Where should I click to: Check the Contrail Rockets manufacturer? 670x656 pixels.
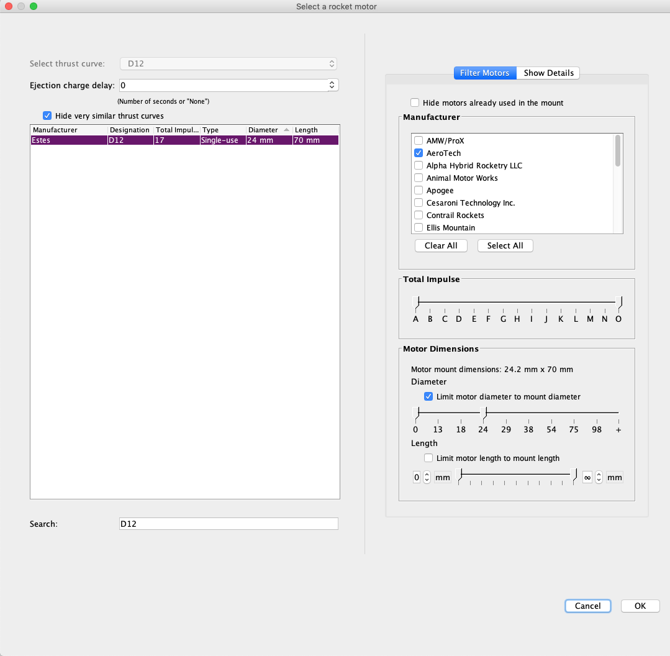418,215
